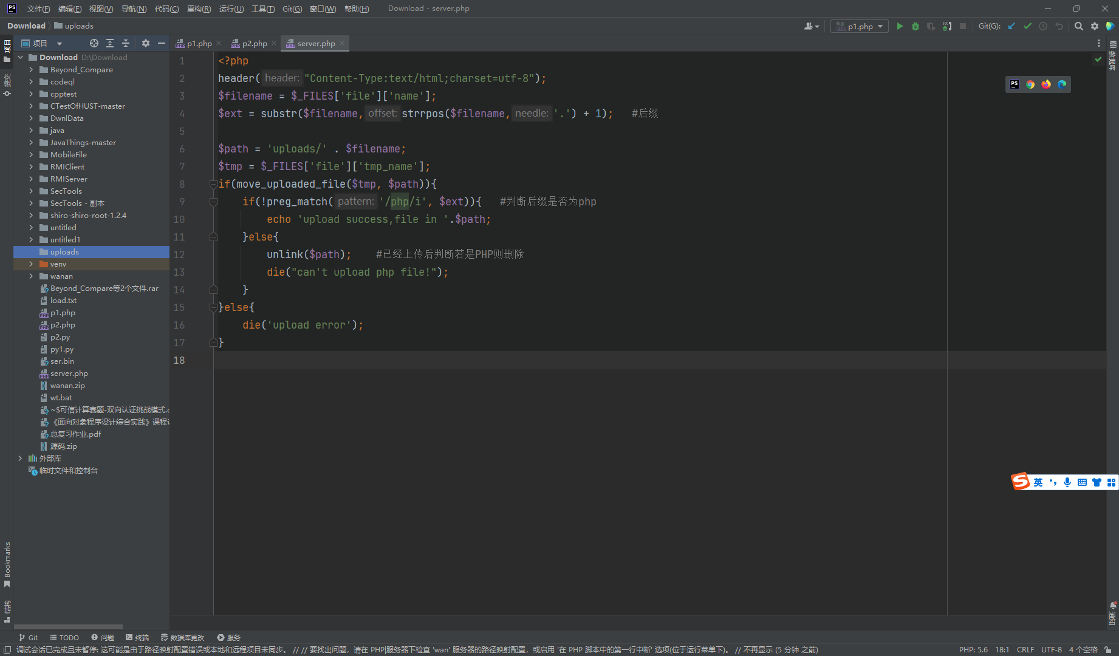This screenshot has height=656, width=1119.
Task: Toggle Sogou English/Chinese mode button
Action: click(1038, 482)
